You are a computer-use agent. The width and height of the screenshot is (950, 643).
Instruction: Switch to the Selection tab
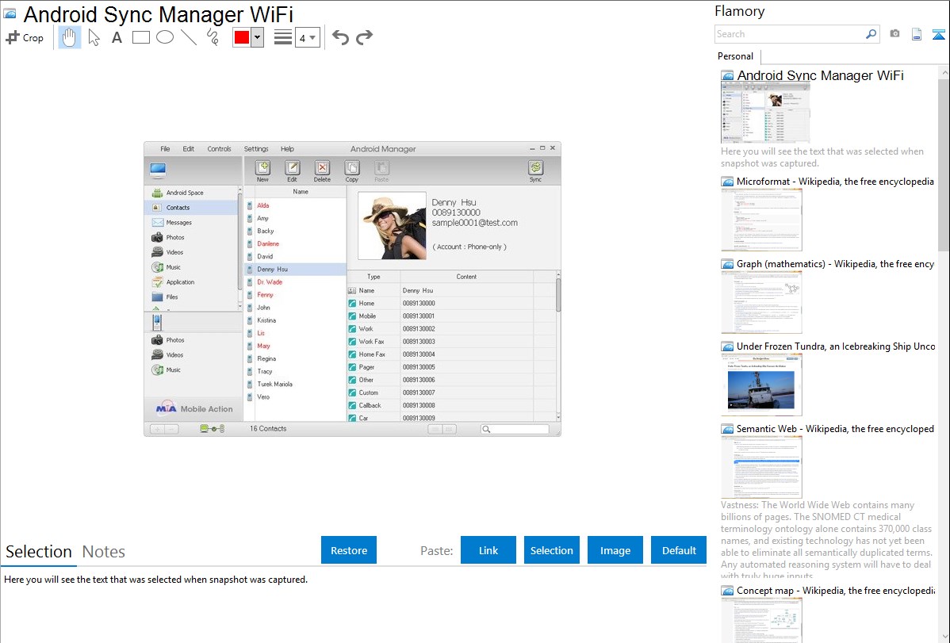tap(39, 552)
